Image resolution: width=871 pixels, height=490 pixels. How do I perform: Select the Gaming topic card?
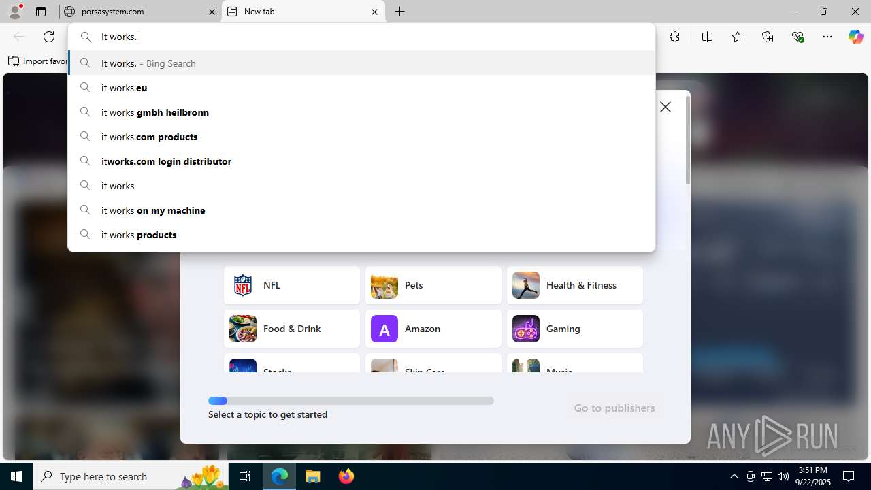575,329
